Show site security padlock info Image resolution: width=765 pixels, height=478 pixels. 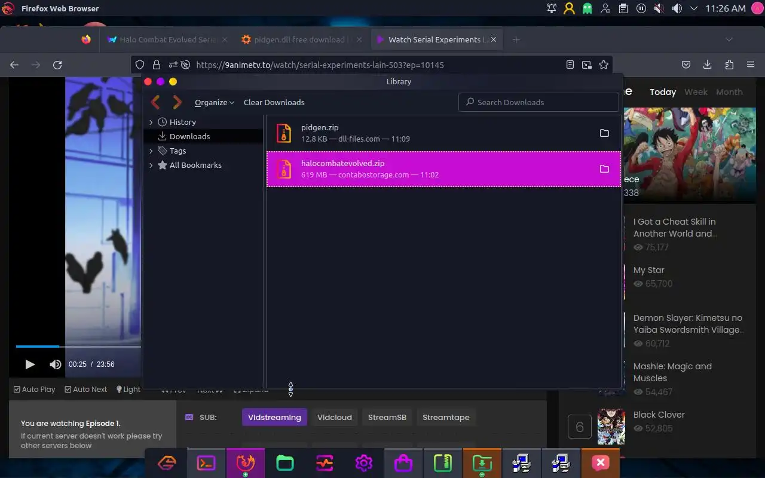coord(156,65)
